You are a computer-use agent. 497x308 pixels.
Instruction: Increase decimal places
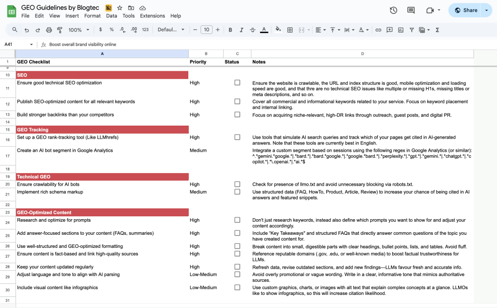tap(134, 30)
